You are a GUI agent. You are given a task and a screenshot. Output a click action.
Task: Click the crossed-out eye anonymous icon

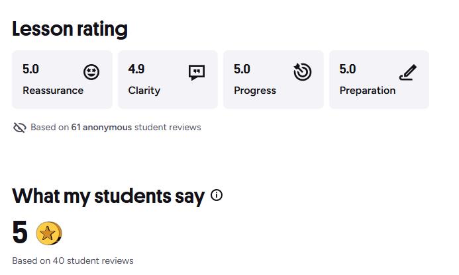click(19, 127)
